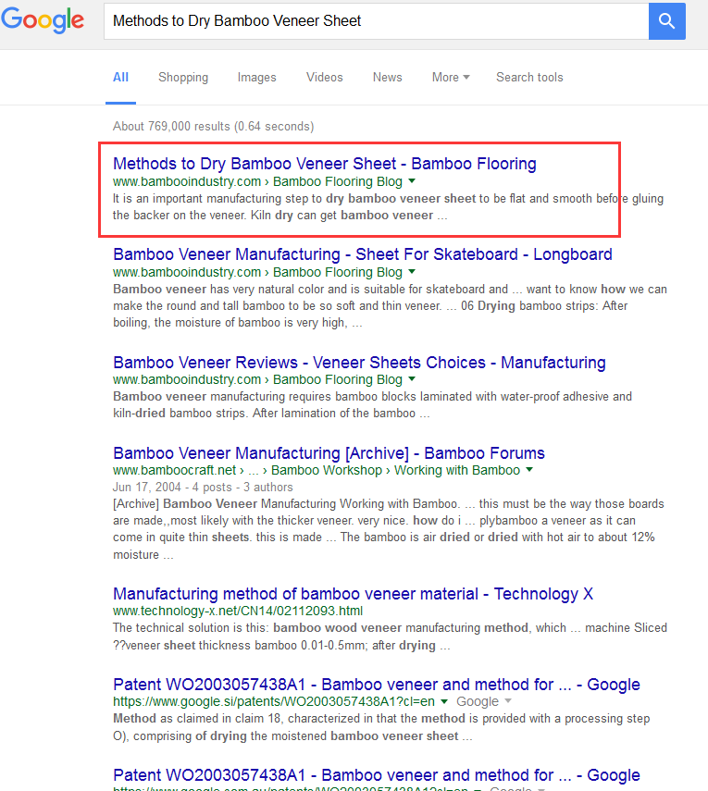Expand arrow next to bamboocraft.net breadcrumb
Screen dimensions: 708x791
[x=529, y=470]
